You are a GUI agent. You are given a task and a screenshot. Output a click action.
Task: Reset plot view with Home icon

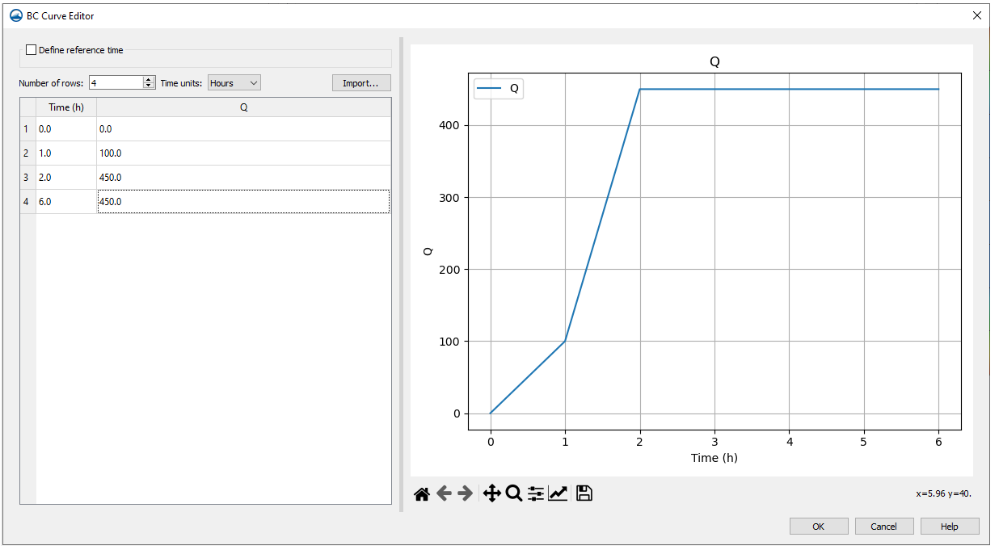pos(421,493)
